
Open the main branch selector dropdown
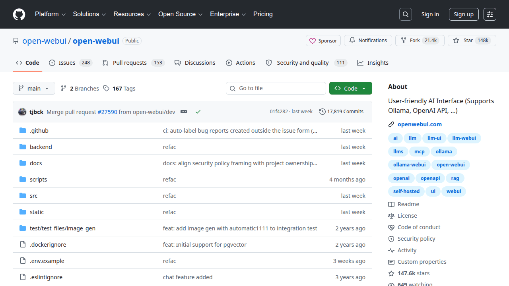click(x=34, y=88)
